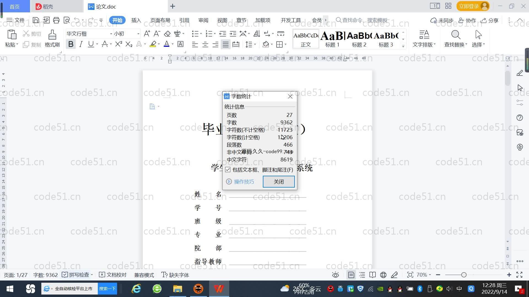The width and height of the screenshot is (529, 297).
Task: Click the Save icon in quick toolbar
Action: 36,20
